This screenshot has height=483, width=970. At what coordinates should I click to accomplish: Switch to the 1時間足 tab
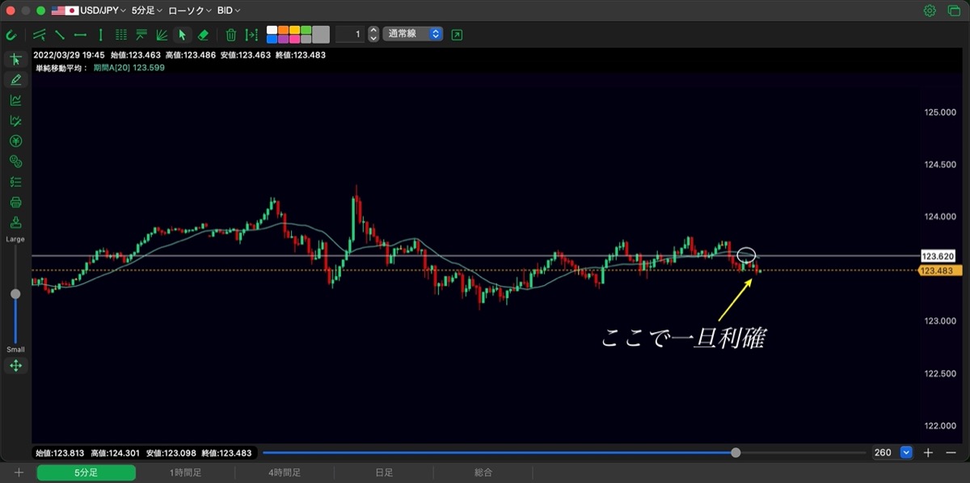tap(186, 472)
